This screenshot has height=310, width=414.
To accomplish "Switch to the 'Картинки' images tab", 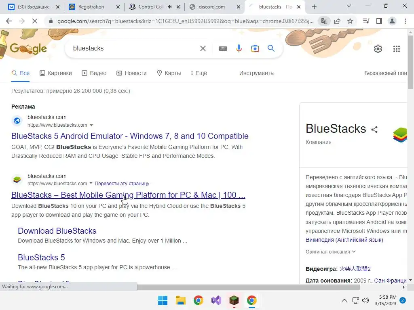I will point(56,73).
